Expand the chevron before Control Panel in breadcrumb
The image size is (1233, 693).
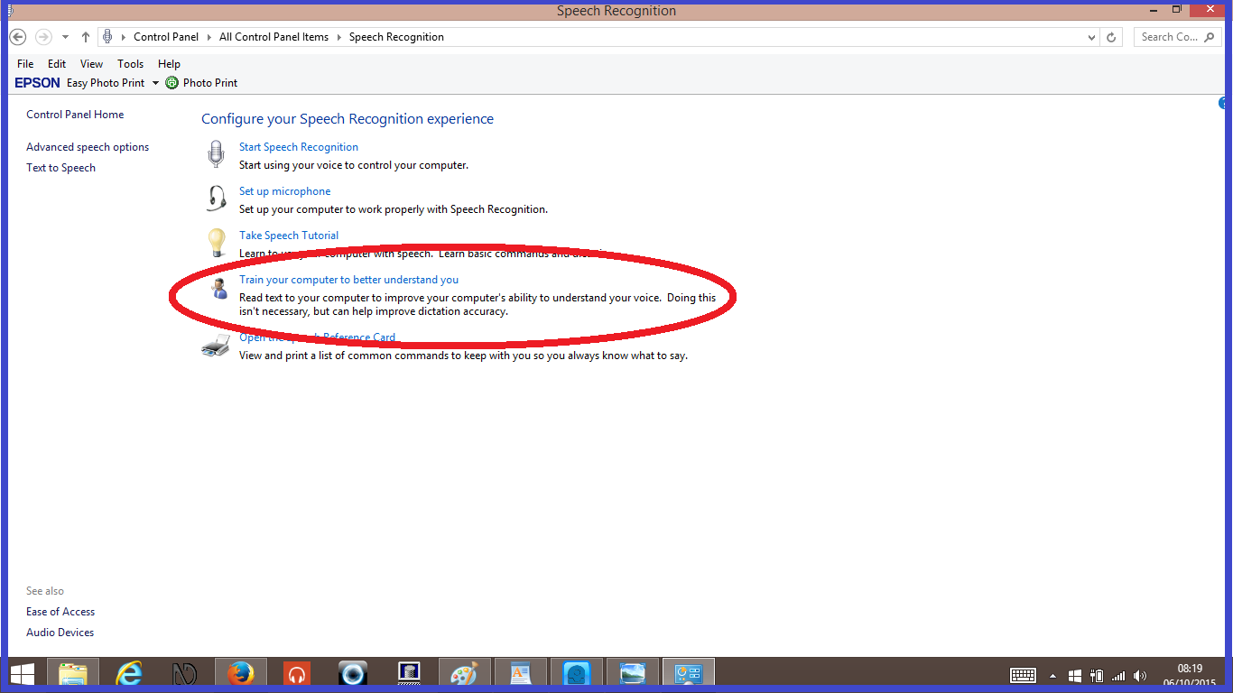pos(125,37)
